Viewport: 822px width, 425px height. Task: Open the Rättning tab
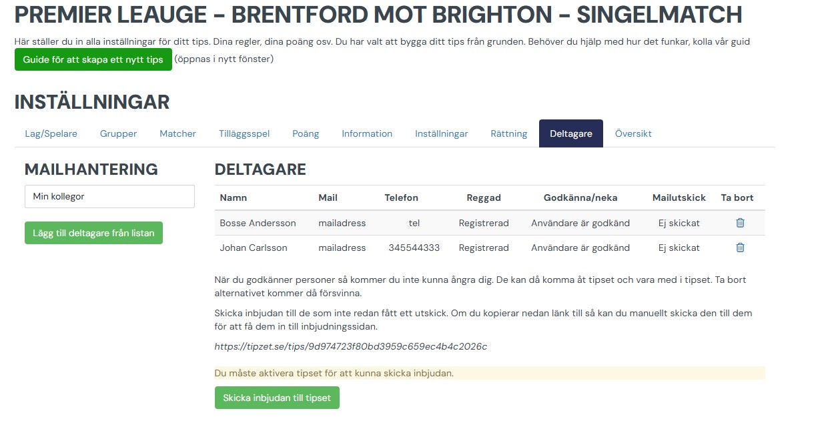[x=509, y=133]
